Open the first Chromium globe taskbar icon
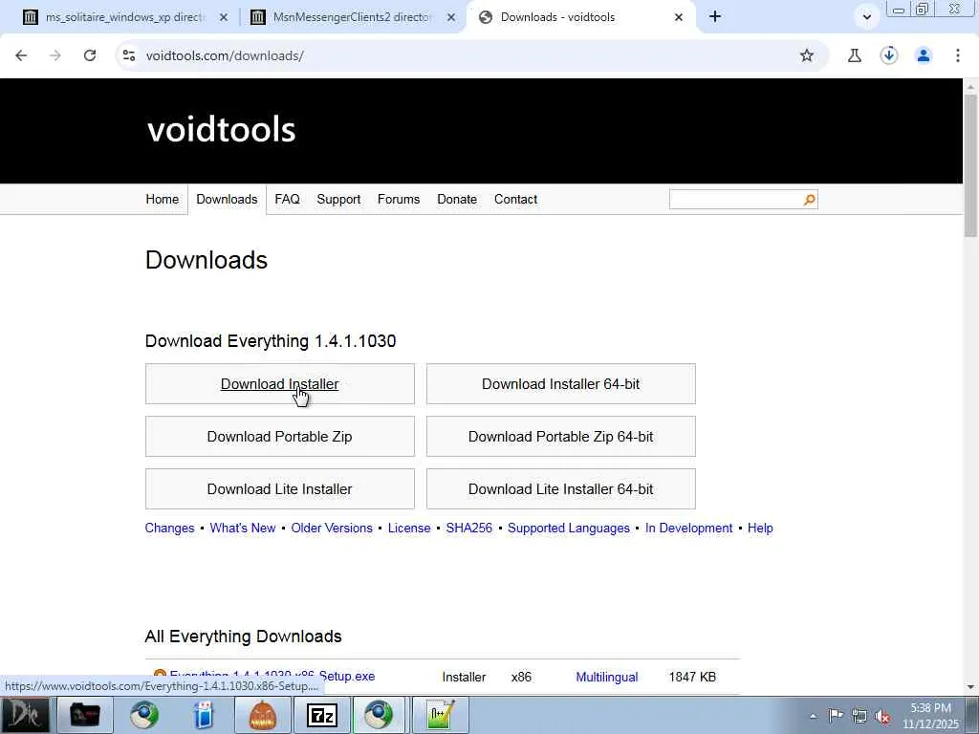The width and height of the screenshot is (979, 734). [144, 715]
